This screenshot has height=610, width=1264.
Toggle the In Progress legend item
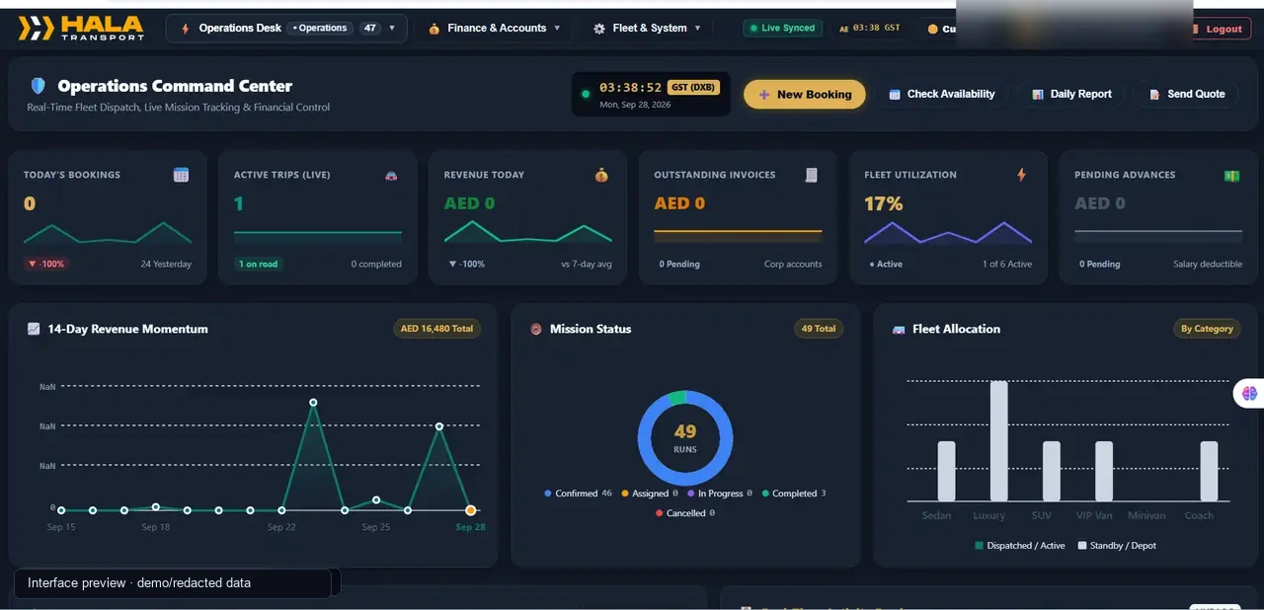point(720,494)
